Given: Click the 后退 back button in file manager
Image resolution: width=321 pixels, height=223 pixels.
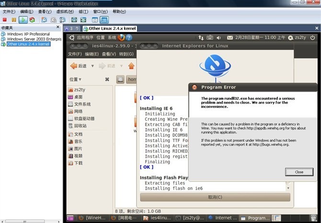Looking at the screenshot, I should tap(78, 66).
